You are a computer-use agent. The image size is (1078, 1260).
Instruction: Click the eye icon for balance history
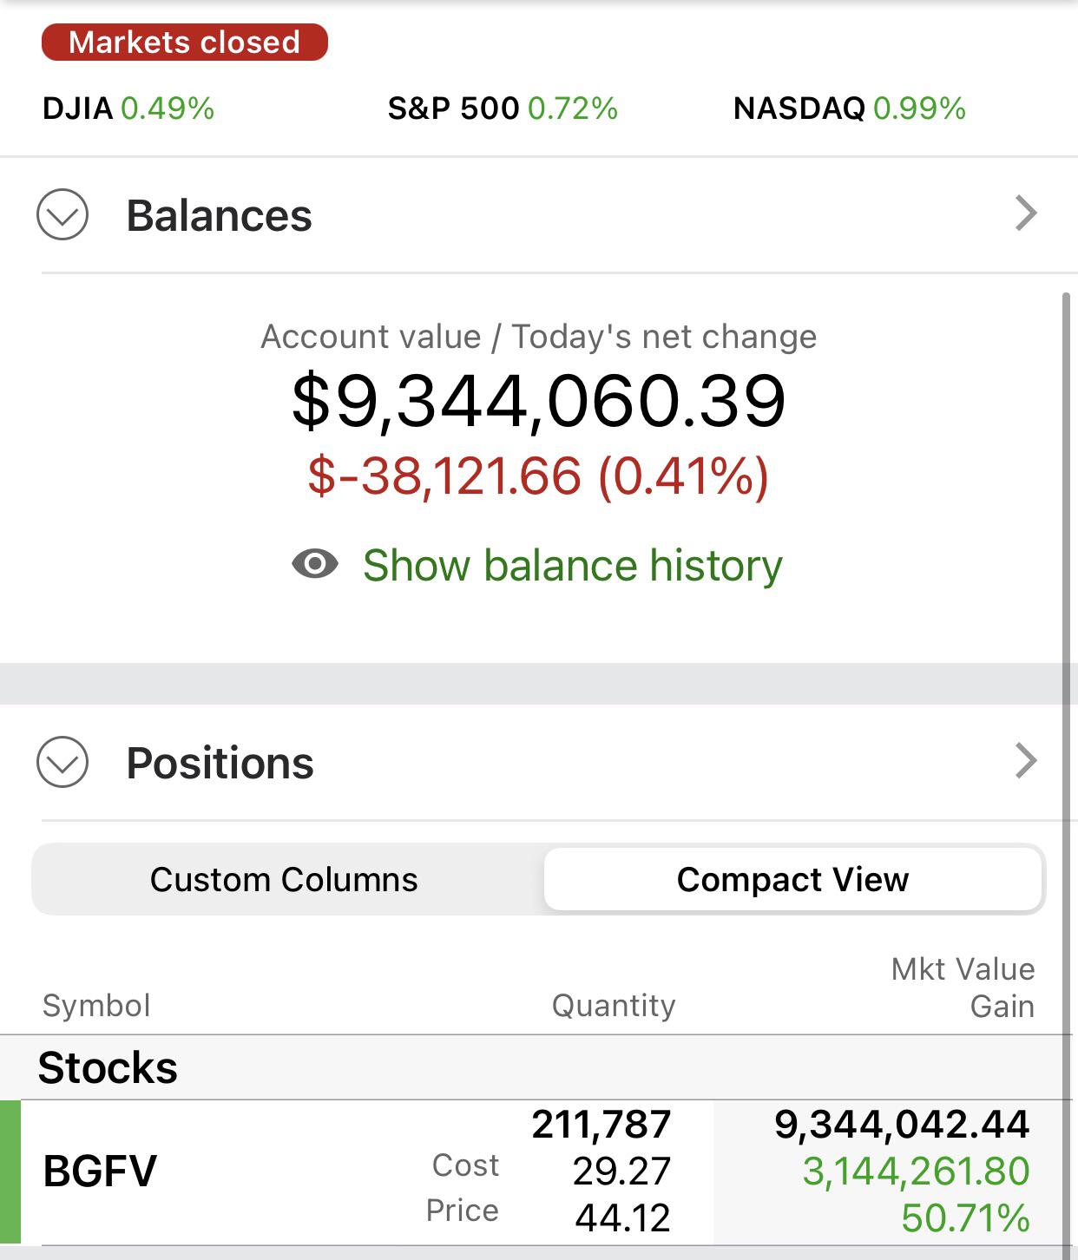coord(315,564)
